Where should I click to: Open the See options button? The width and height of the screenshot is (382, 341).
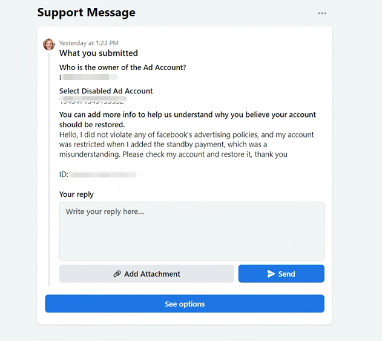click(185, 304)
